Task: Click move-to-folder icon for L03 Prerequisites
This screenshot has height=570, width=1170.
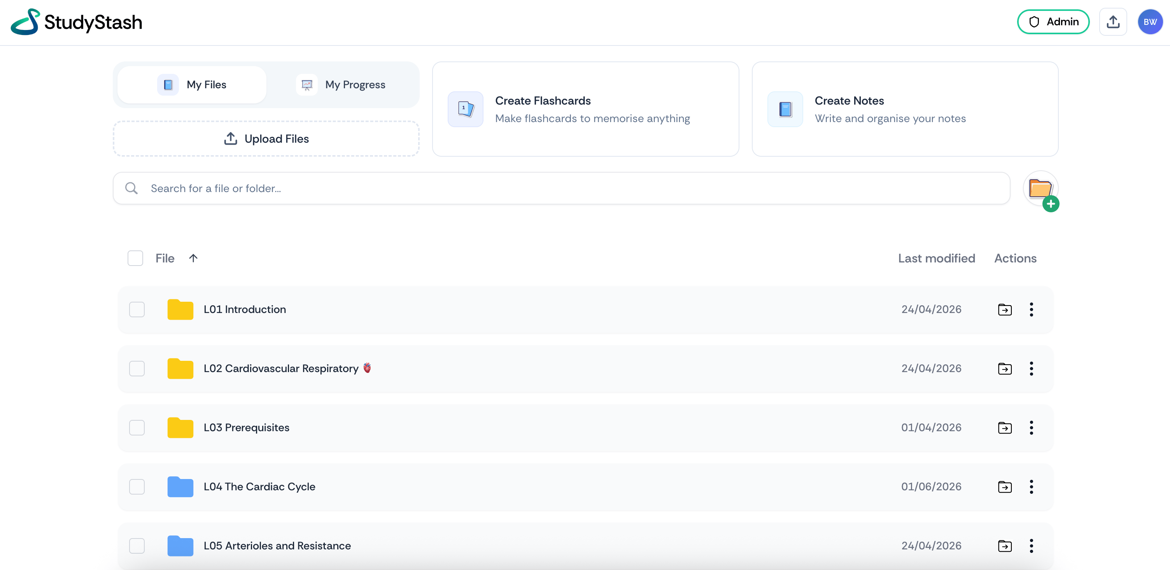Action: [1005, 427]
